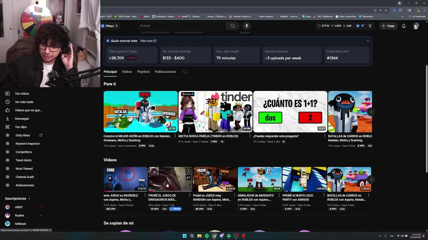Open the notifications bell

tap(404, 26)
